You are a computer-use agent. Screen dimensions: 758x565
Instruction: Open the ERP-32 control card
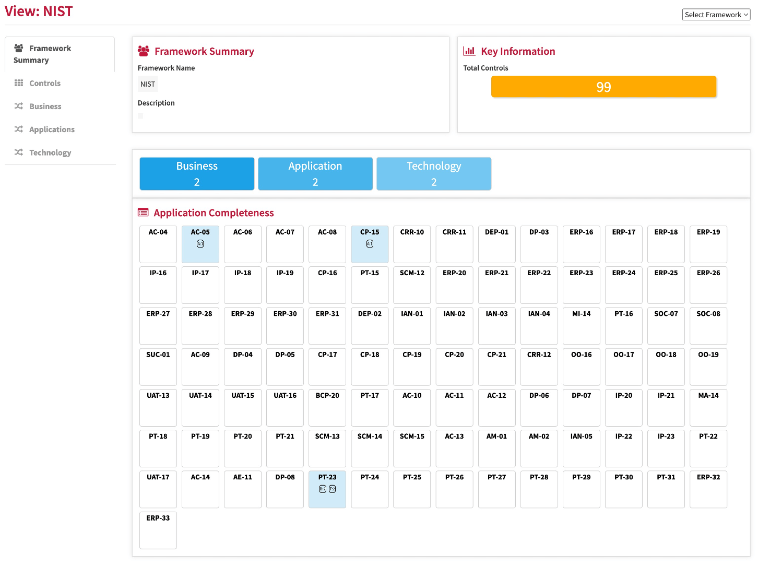coord(708,489)
